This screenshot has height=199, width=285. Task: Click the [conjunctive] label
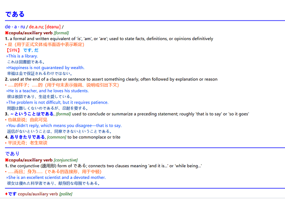pyautogui.click(x=66, y=160)
